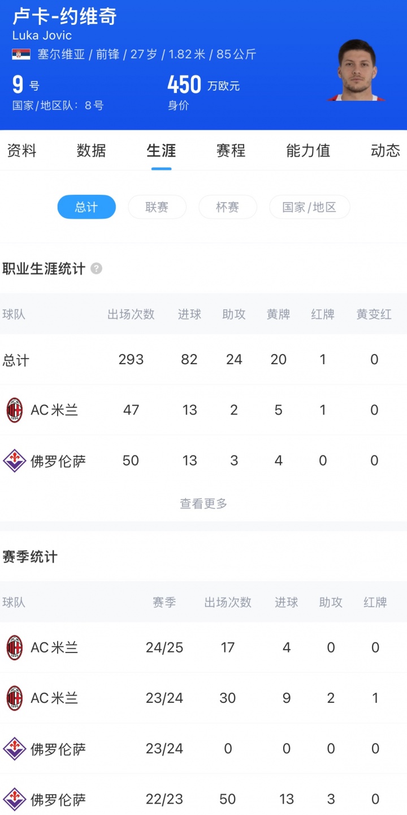Image resolution: width=407 pixels, height=815 pixels.
Task: Select the 国家/地区 filter pill
Action: (309, 207)
